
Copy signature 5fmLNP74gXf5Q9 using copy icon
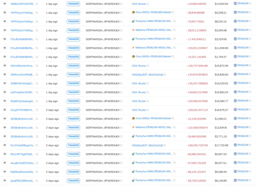[37, 154]
